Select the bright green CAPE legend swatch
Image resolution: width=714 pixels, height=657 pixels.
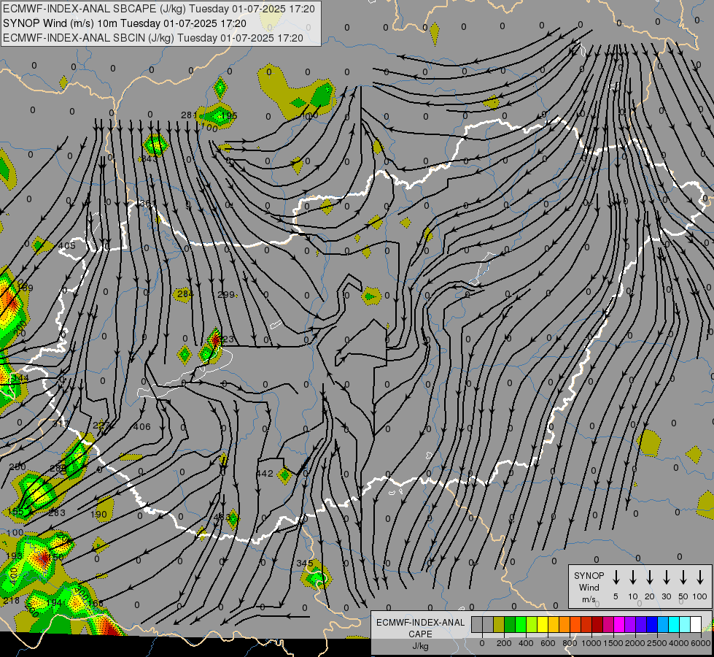[x=521, y=624]
